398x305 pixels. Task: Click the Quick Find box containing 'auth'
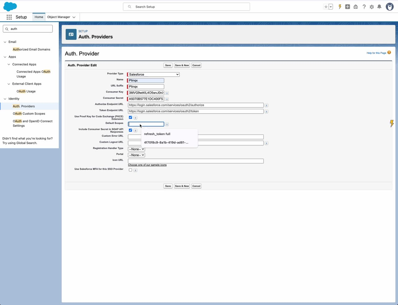coord(28,29)
